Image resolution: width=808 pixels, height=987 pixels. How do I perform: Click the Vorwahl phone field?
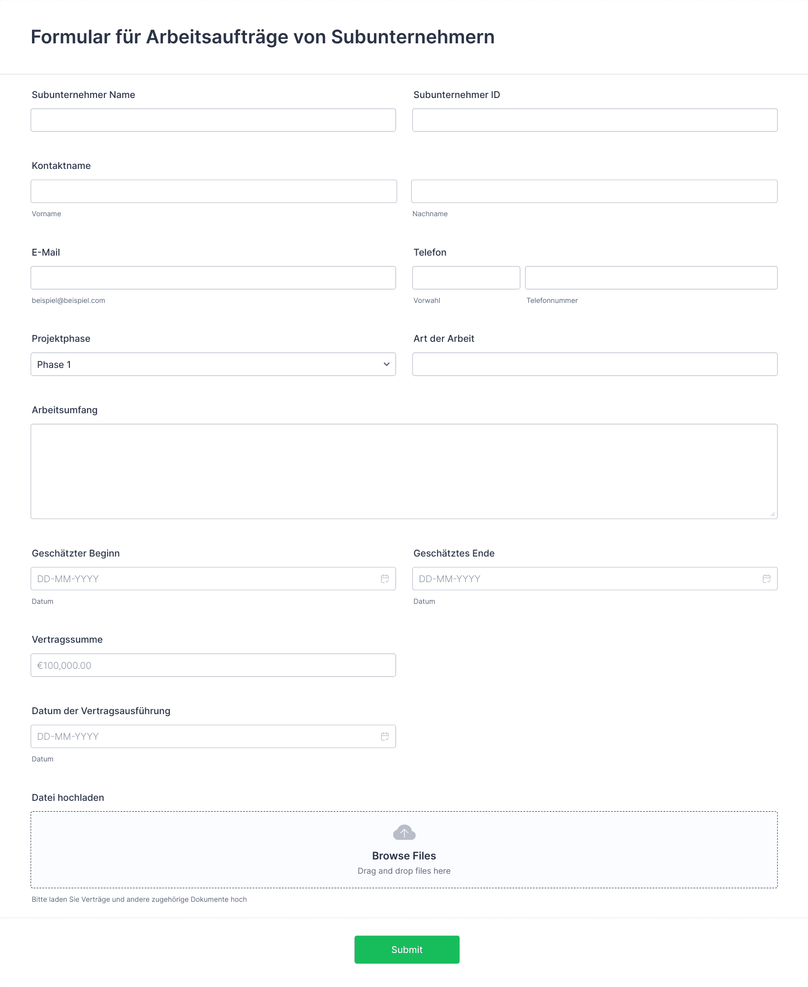[466, 278]
